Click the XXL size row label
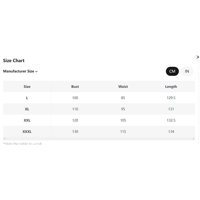This screenshot has width=200, height=200. (27, 120)
